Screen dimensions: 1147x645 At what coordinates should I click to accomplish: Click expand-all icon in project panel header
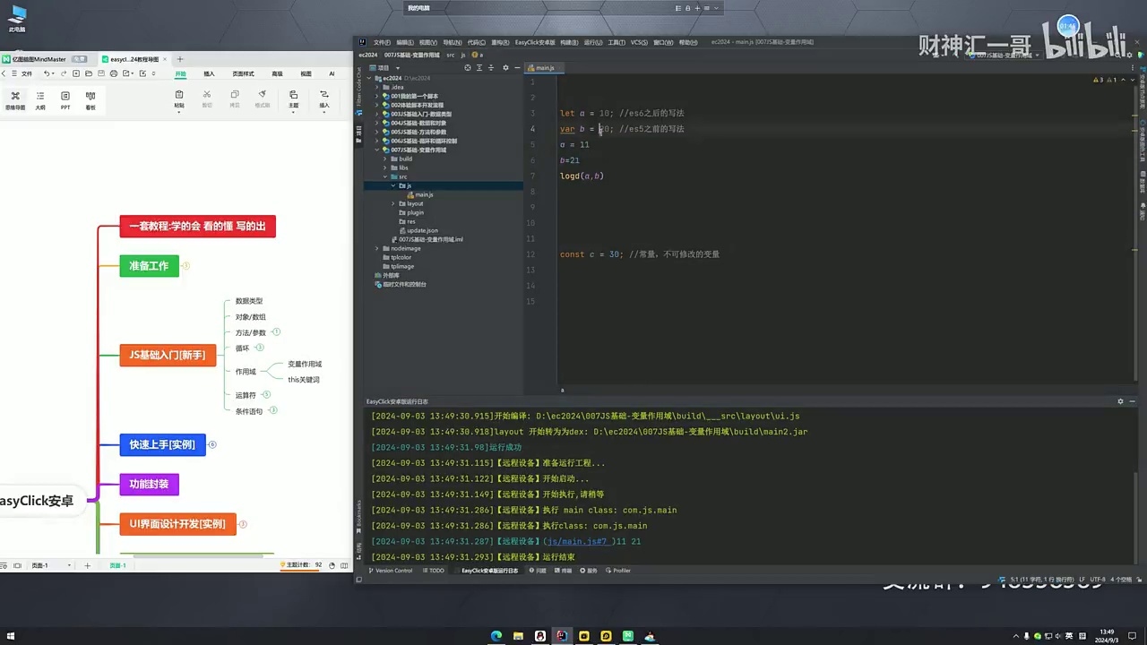(479, 68)
